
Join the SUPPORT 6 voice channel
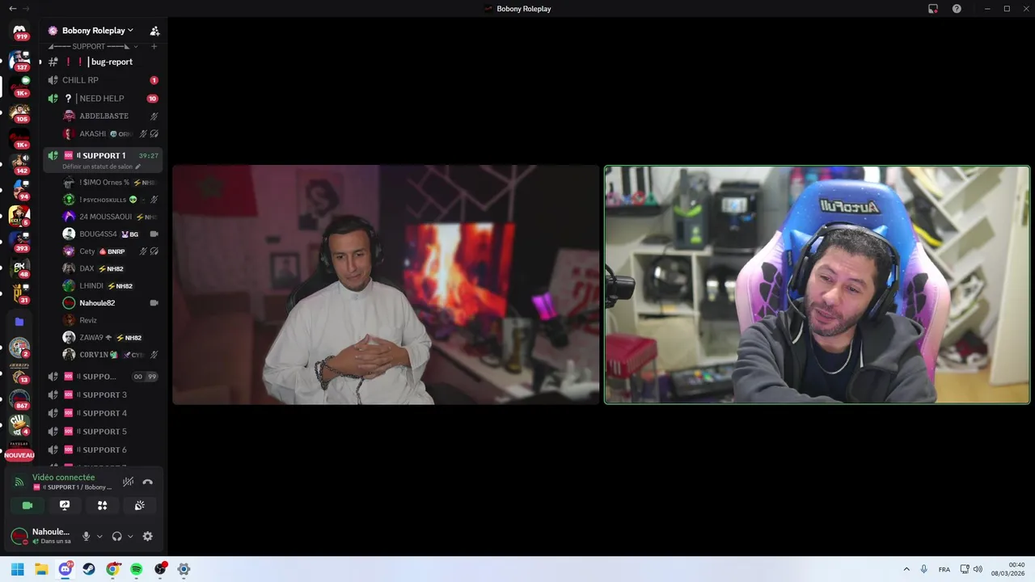103,449
